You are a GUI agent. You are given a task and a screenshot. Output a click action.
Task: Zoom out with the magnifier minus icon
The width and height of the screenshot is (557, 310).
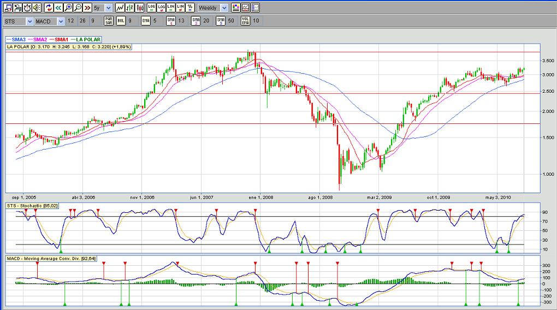click(x=78, y=8)
